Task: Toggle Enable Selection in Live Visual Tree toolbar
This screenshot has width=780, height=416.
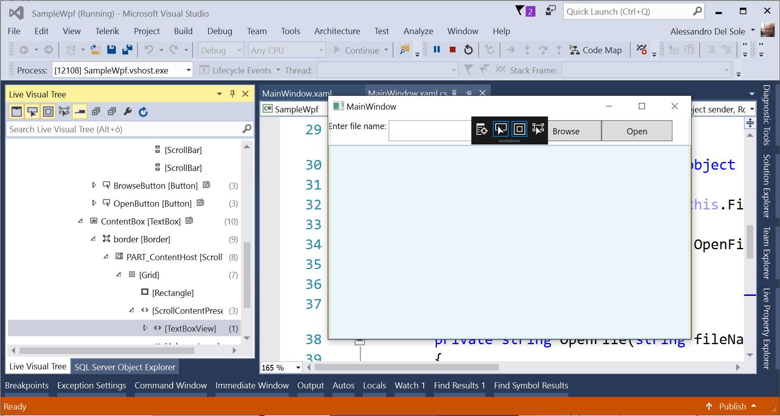Action: point(32,111)
